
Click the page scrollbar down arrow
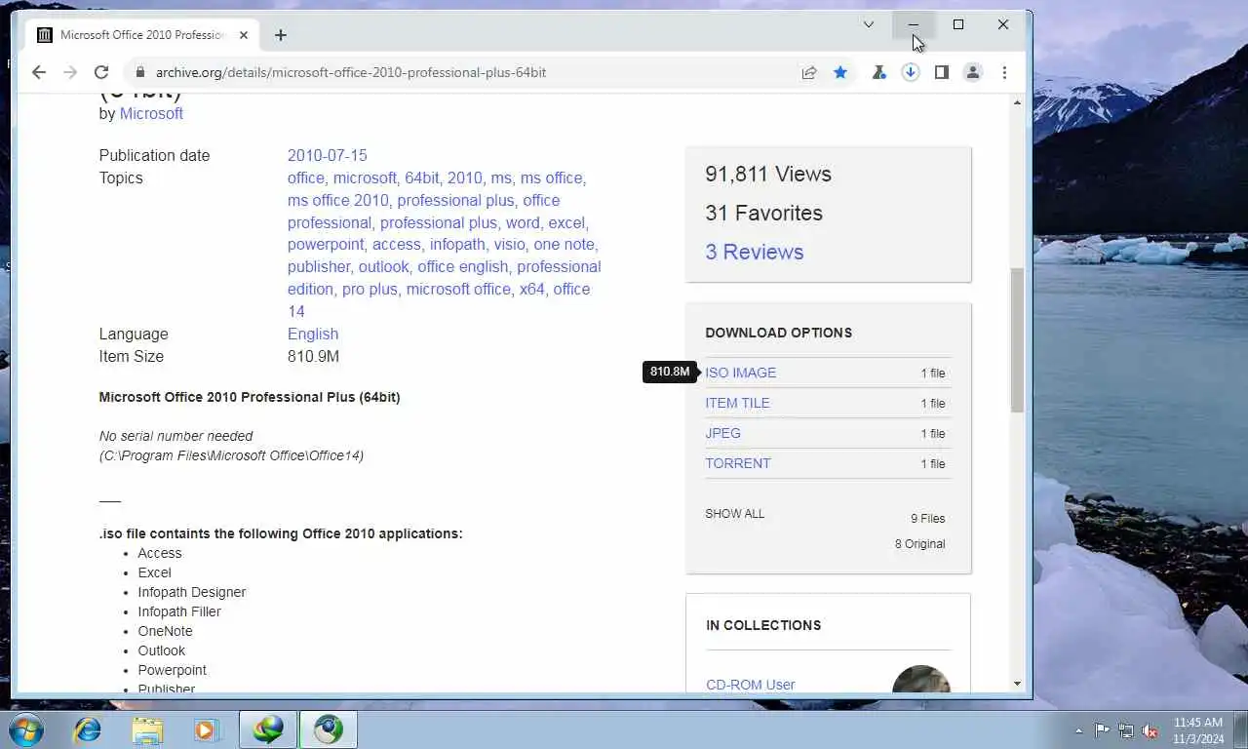(x=1018, y=685)
